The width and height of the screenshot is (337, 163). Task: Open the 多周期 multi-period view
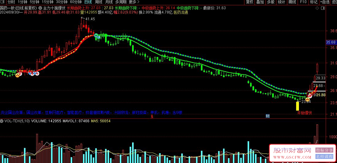coord(121,2)
